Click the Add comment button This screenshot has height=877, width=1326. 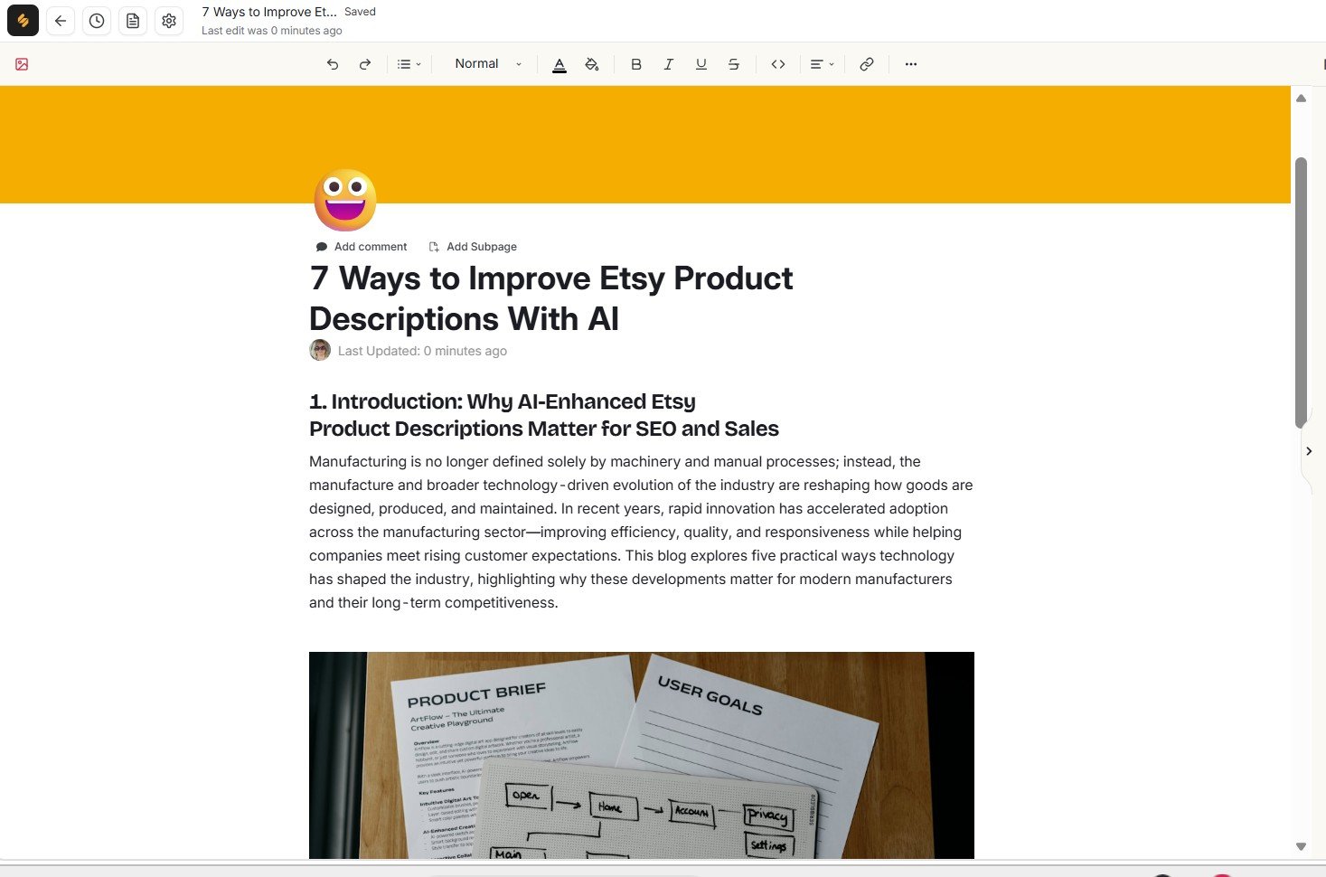pos(362,247)
